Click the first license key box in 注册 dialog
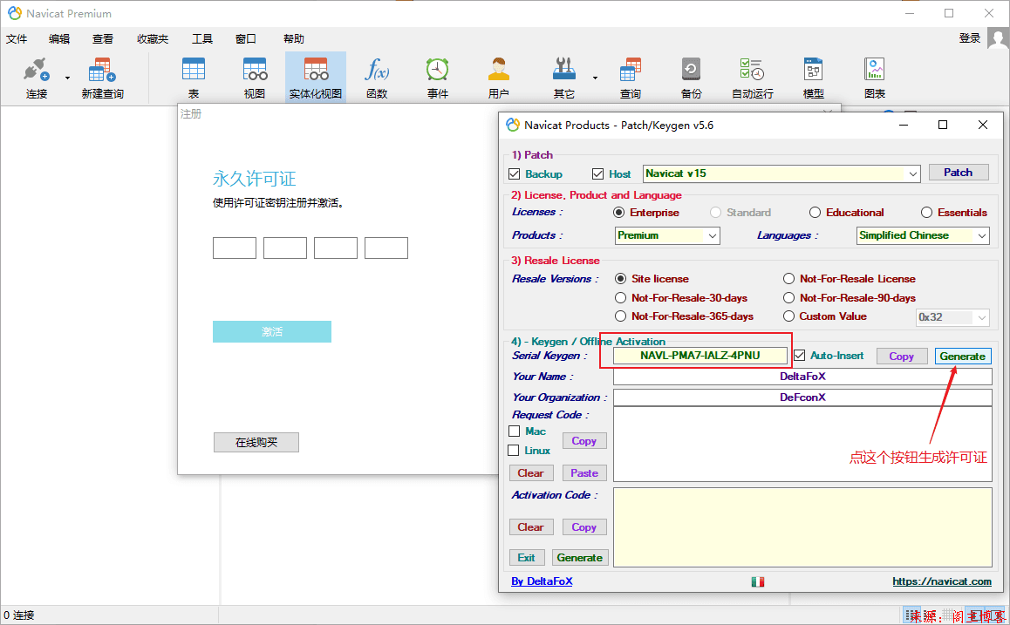 point(235,248)
